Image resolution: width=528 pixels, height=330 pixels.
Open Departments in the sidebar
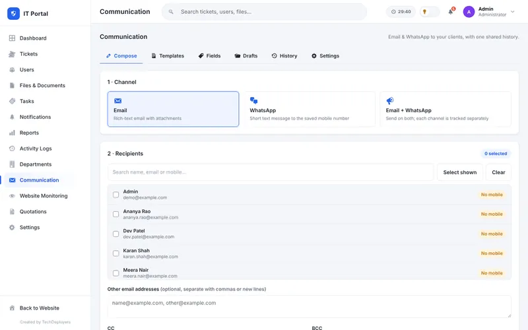click(x=36, y=164)
